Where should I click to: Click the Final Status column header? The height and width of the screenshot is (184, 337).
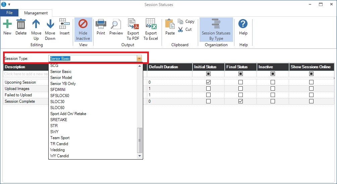pos(240,67)
